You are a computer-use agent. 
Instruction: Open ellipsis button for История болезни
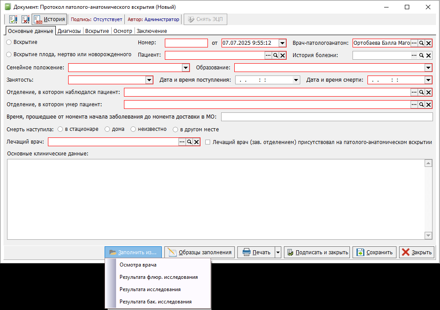click(x=414, y=55)
